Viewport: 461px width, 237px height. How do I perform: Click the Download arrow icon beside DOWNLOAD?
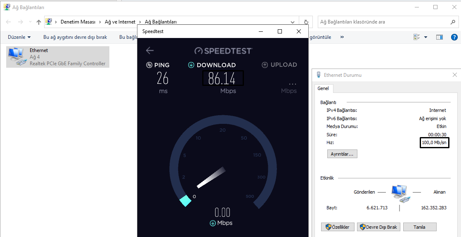click(x=191, y=65)
